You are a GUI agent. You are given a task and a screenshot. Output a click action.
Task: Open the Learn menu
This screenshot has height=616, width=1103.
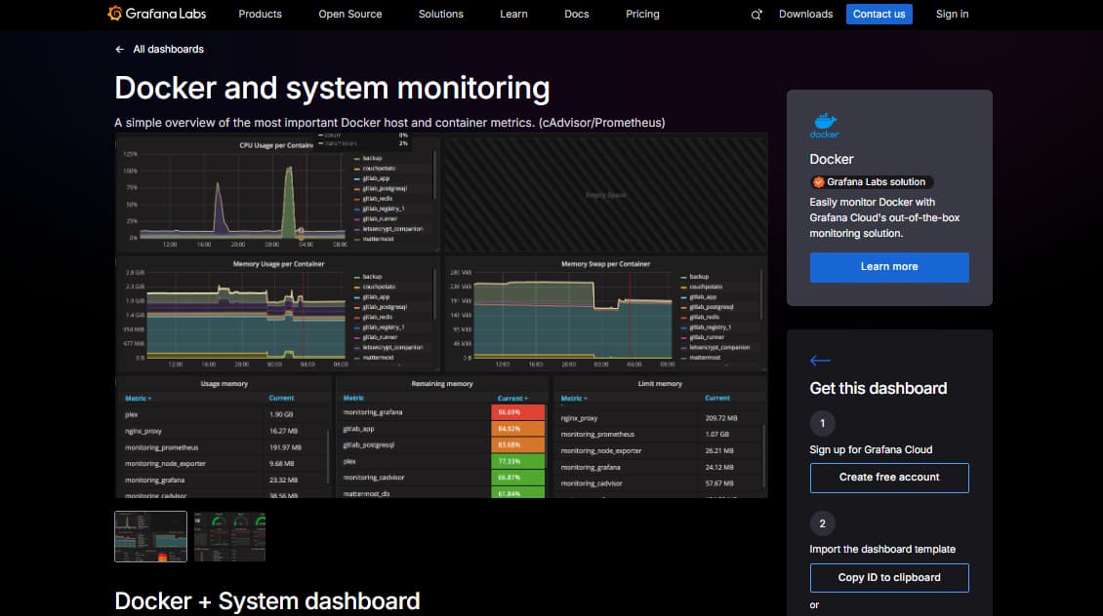tap(513, 14)
